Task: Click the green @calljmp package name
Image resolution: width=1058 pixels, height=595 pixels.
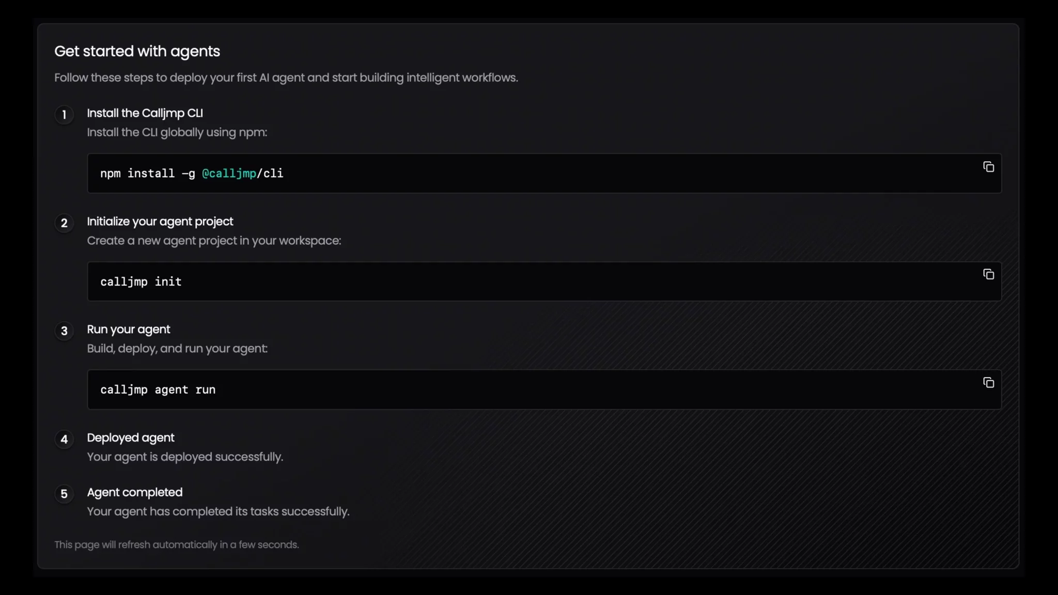Action: [x=229, y=174]
